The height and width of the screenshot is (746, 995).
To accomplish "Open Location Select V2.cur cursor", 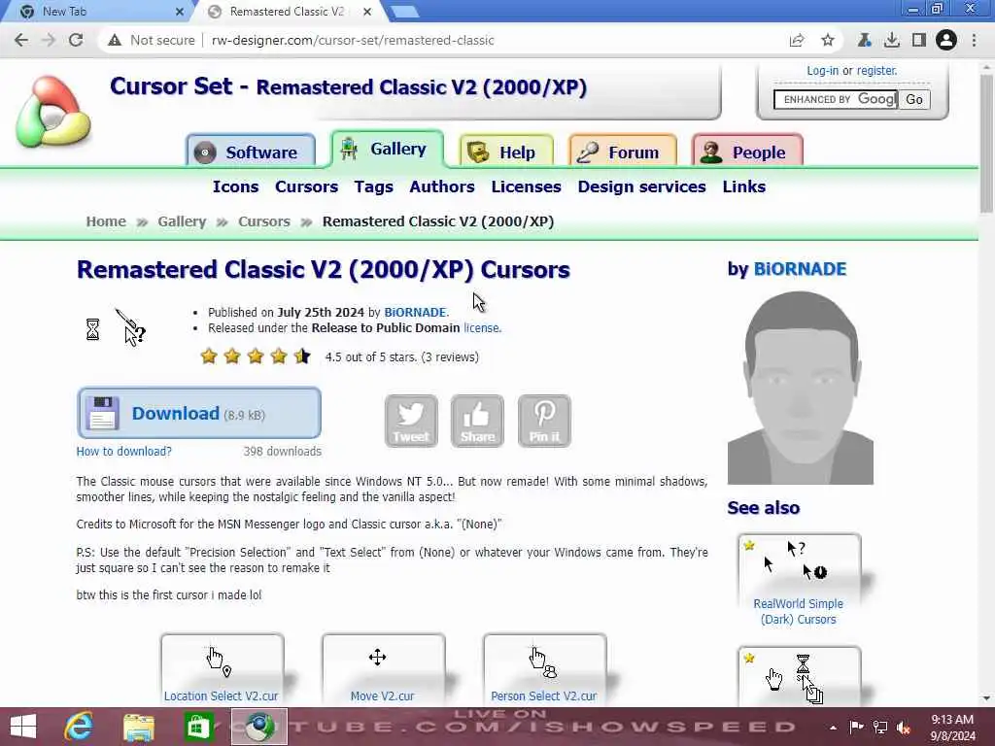I will (221, 695).
